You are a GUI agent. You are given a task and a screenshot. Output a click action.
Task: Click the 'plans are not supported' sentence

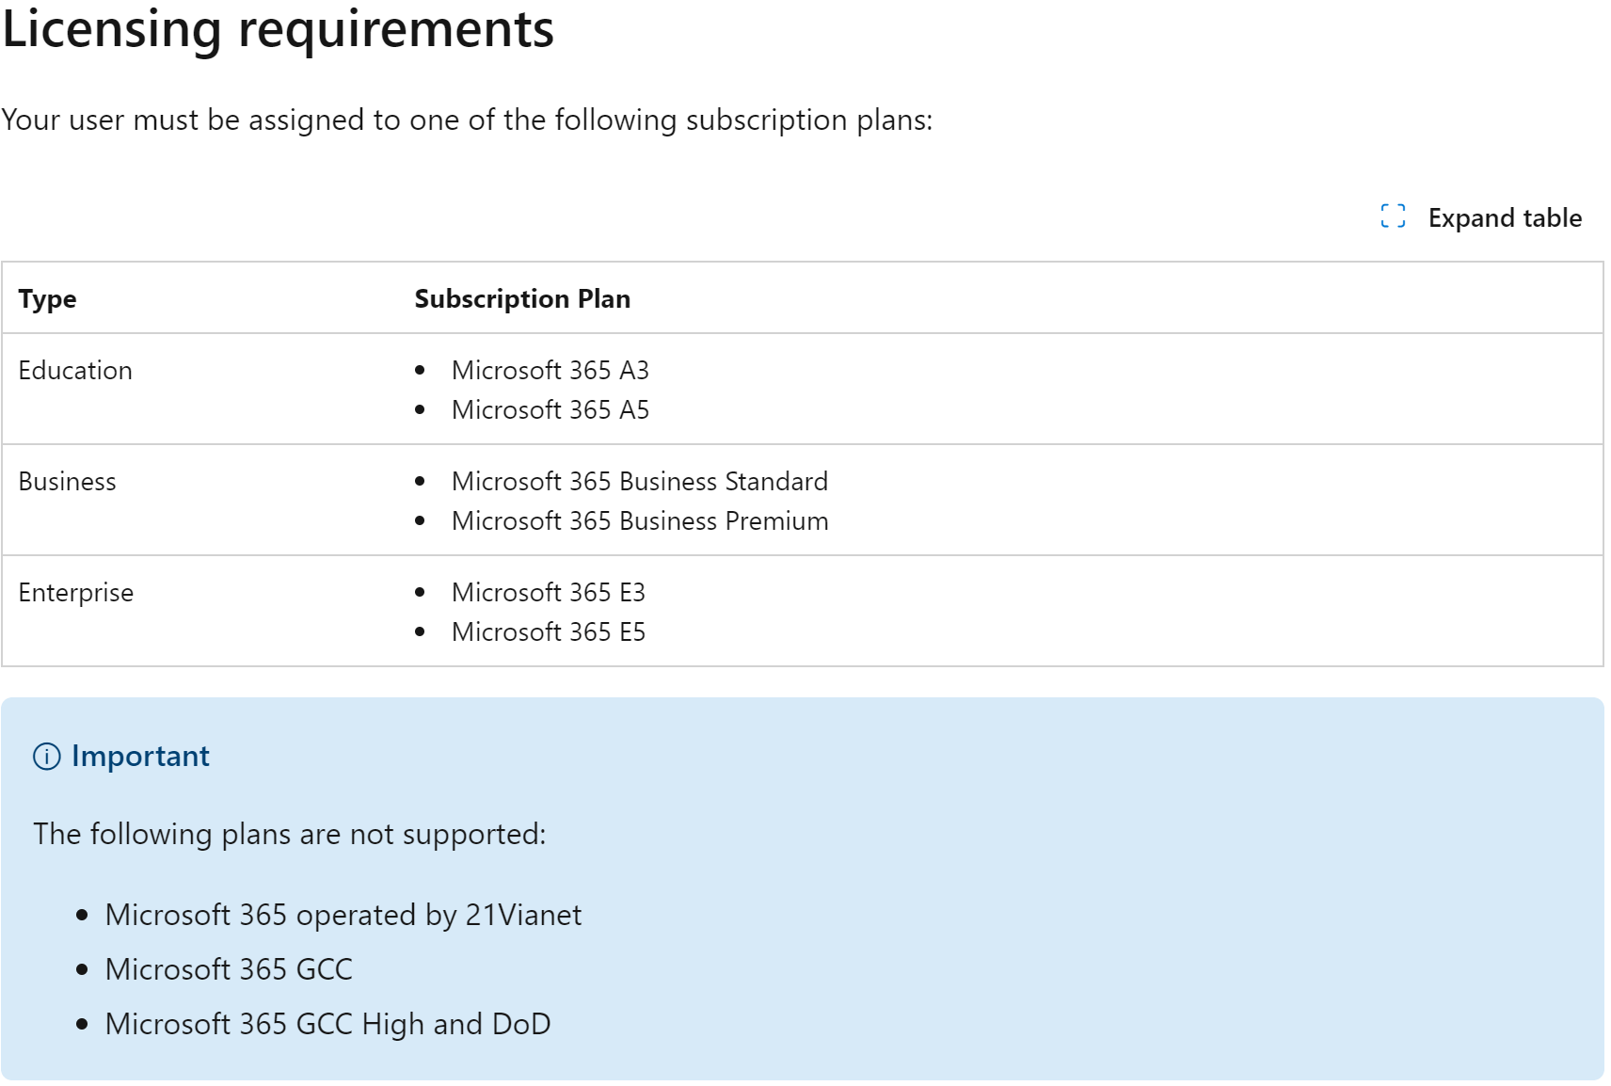tap(290, 835)
